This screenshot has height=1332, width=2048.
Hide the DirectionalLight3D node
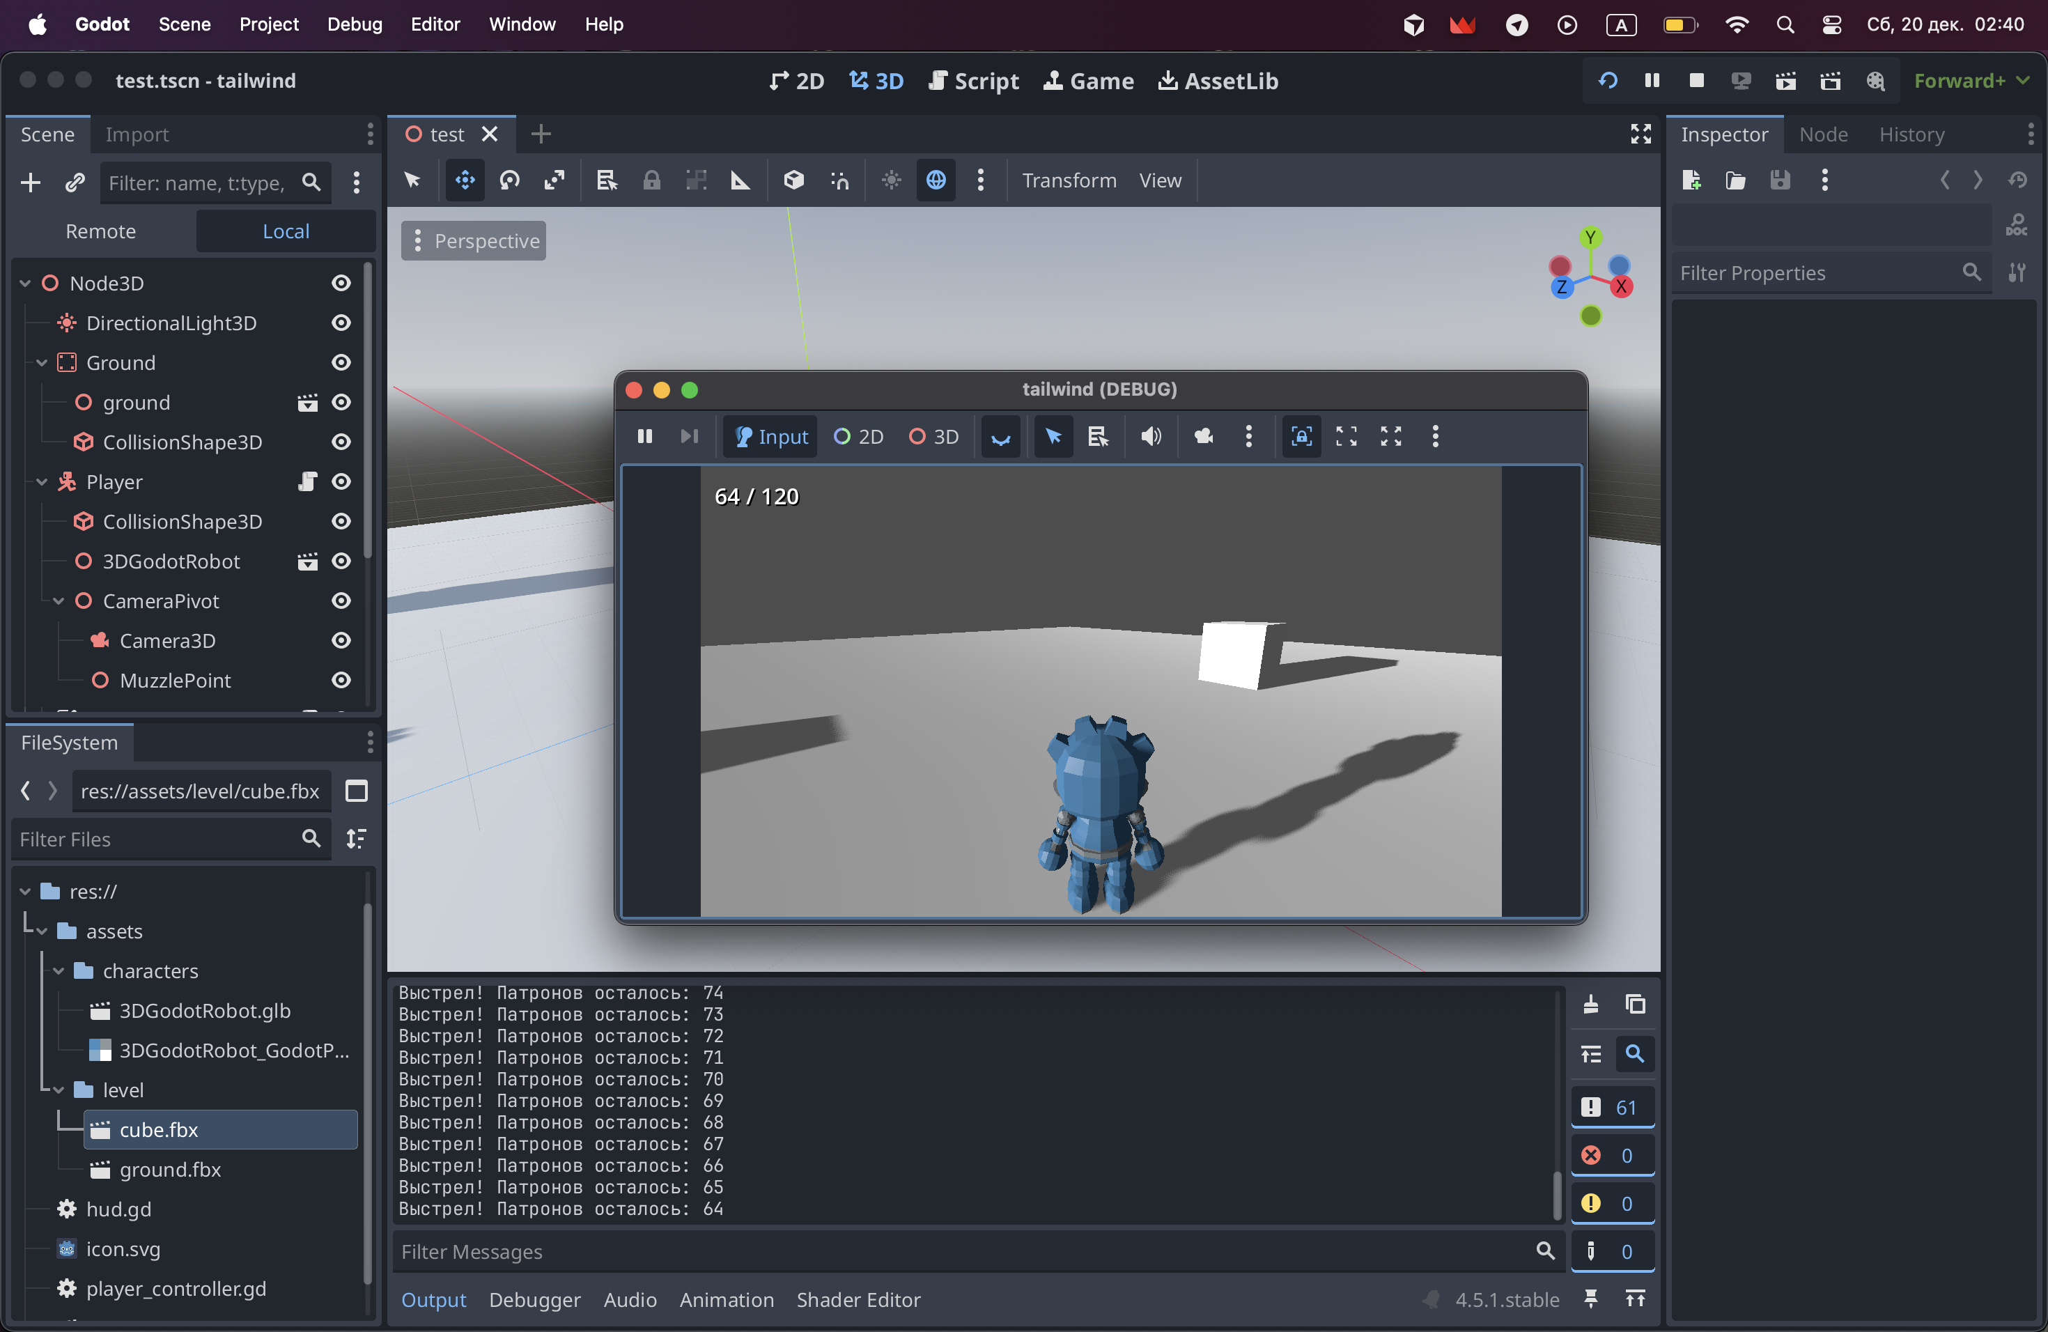pyautogui.click(x=341, y=323)
